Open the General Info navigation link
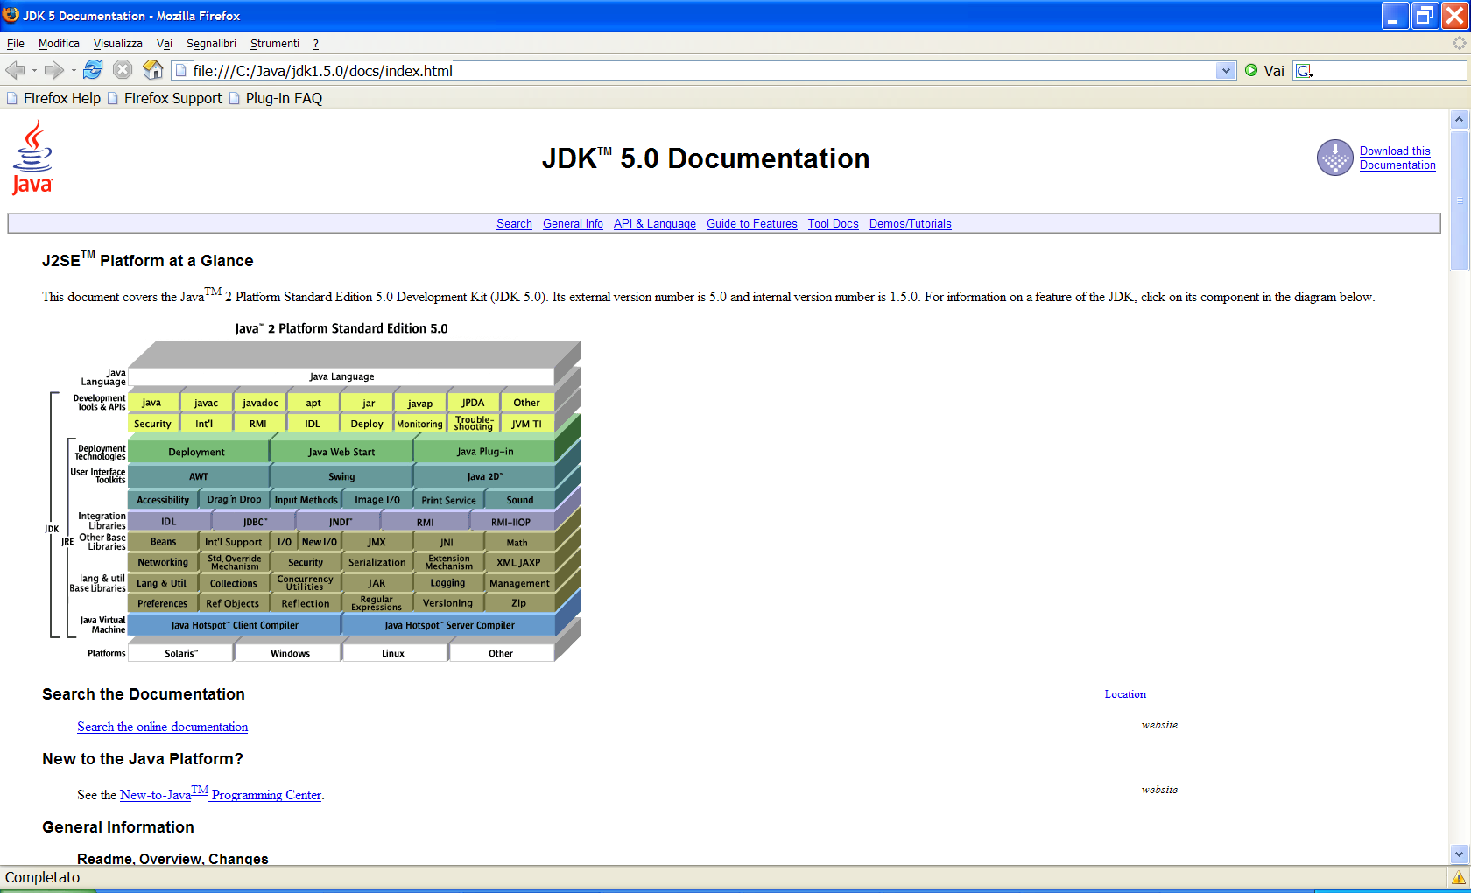The height and width of the screenshot is (893, 1471). [573, 224]
